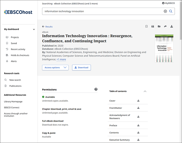Click the Download button
Image resolution: width=182 pixels, height=143 pixels.
[81, 67]
